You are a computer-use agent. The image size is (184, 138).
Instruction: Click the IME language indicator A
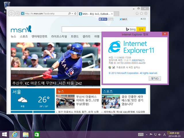(x=164, y=135)
